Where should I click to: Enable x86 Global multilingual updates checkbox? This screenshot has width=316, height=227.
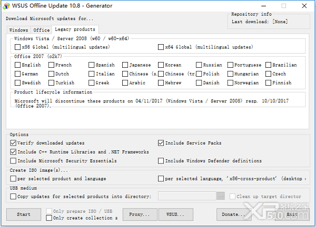(17, 47)
